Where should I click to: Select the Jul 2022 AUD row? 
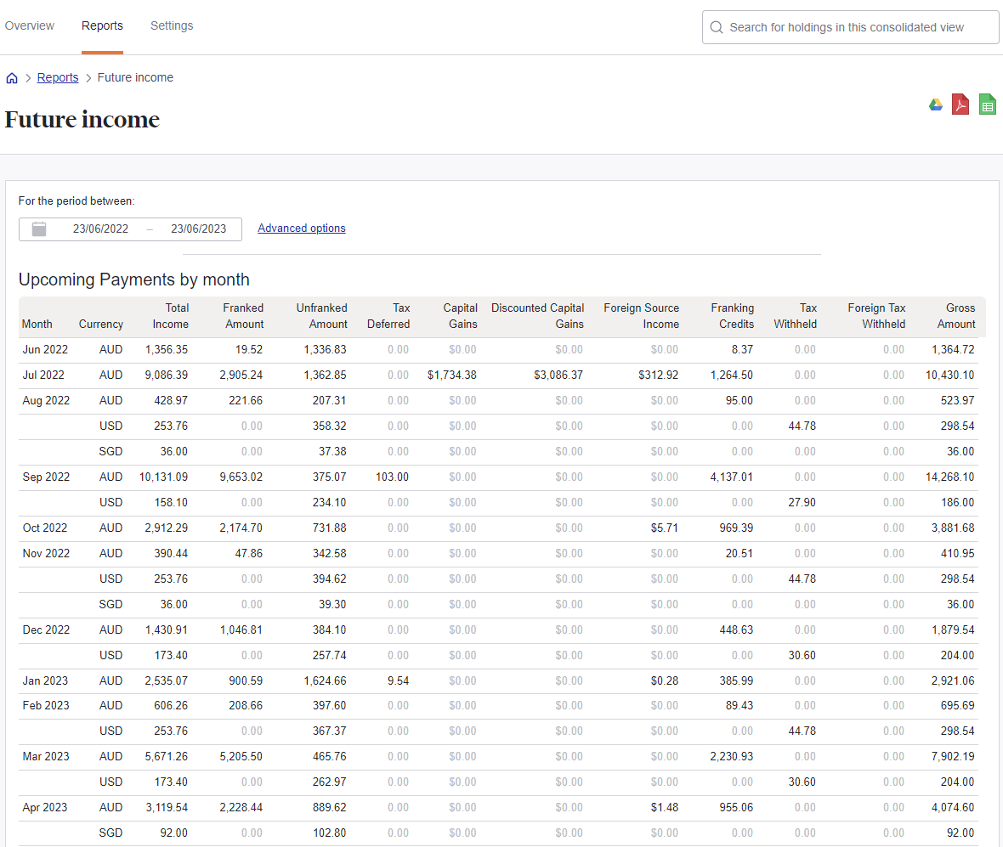pos(340,375)
